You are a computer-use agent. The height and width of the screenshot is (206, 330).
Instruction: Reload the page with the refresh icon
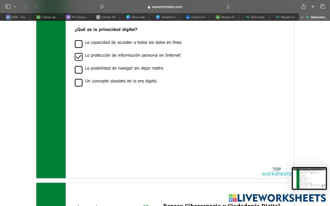point(228,7)
